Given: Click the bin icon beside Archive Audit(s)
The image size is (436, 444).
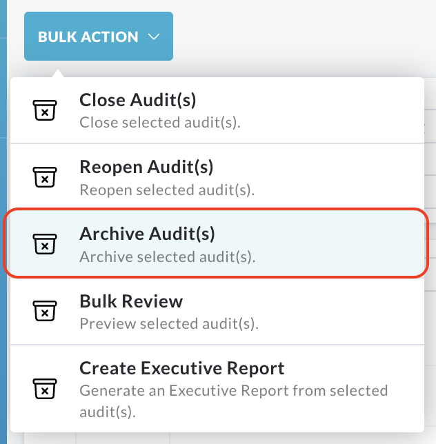Looking at the screenshot, I should (x=45, y=244).
